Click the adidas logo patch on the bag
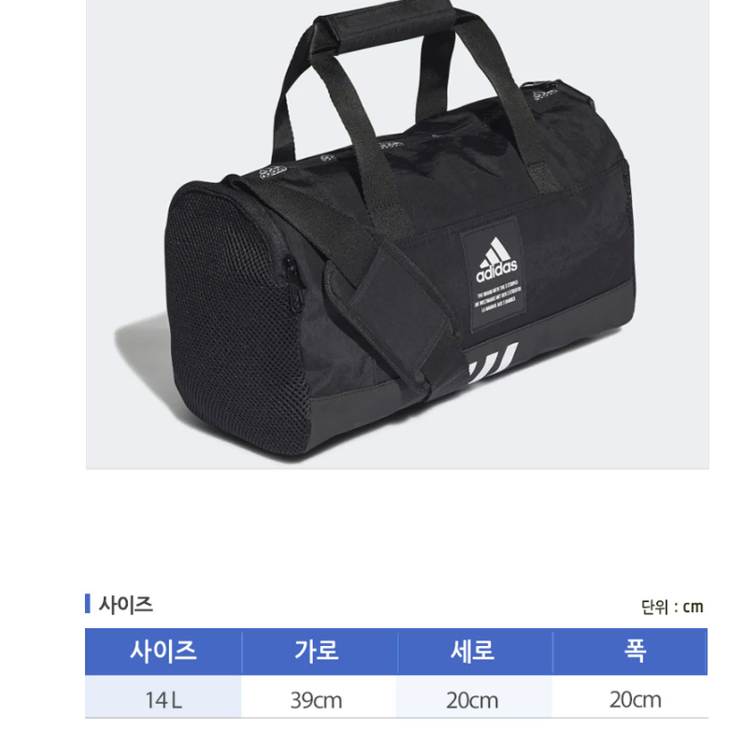 (494, 274)
